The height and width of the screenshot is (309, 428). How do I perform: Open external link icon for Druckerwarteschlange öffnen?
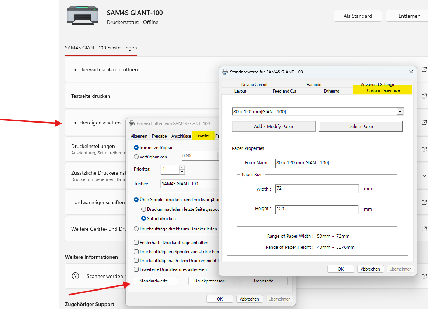[424, 69]
